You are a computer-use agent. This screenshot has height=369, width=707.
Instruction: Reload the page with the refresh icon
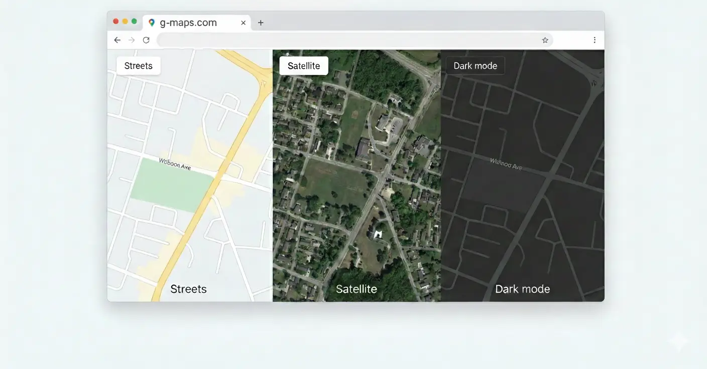[x=146, y=40]
